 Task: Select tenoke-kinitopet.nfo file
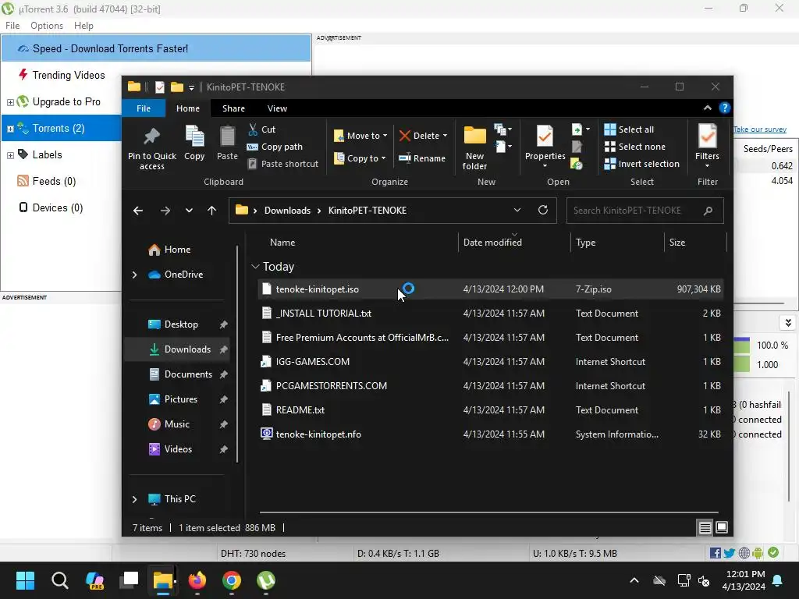pyautogui.click(x=490, y=434)
